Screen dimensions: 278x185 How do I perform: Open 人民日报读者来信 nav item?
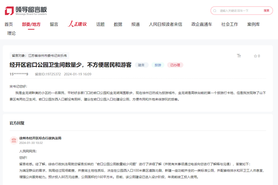(x=165, y=24)
